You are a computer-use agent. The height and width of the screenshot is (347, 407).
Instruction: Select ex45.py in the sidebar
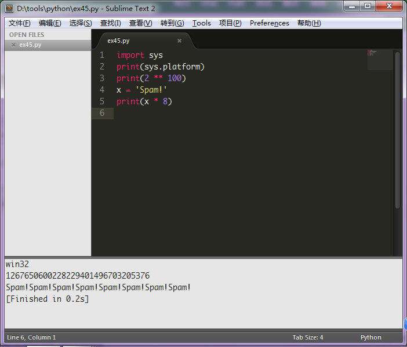tap(30, 45)
